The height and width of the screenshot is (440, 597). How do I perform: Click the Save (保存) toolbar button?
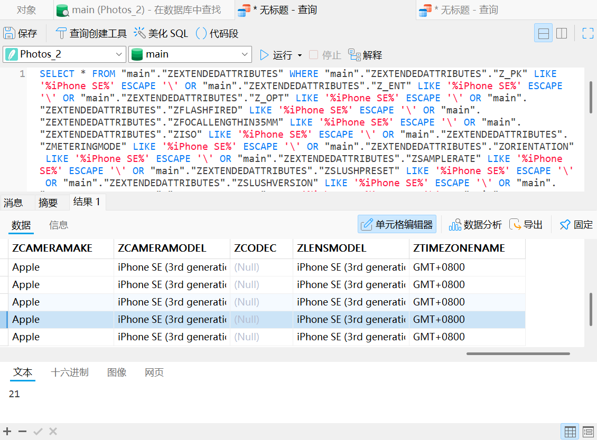point(20,33)
